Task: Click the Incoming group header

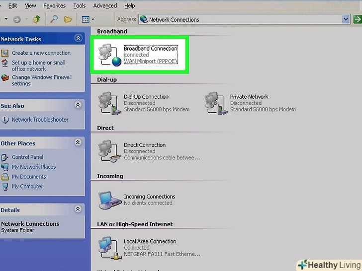Action: 110,176
